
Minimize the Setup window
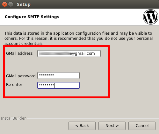tap(11, 4)
